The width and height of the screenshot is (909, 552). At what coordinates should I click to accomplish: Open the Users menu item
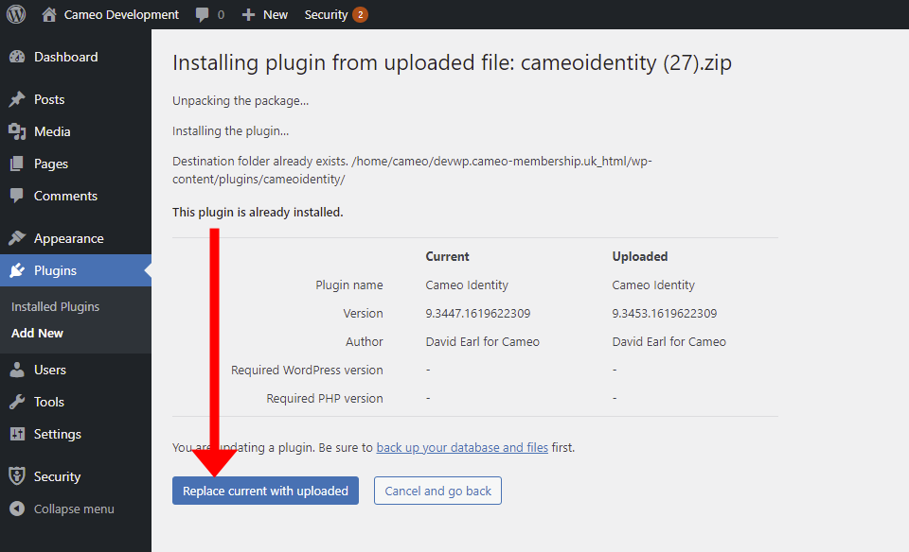point(50,370)
